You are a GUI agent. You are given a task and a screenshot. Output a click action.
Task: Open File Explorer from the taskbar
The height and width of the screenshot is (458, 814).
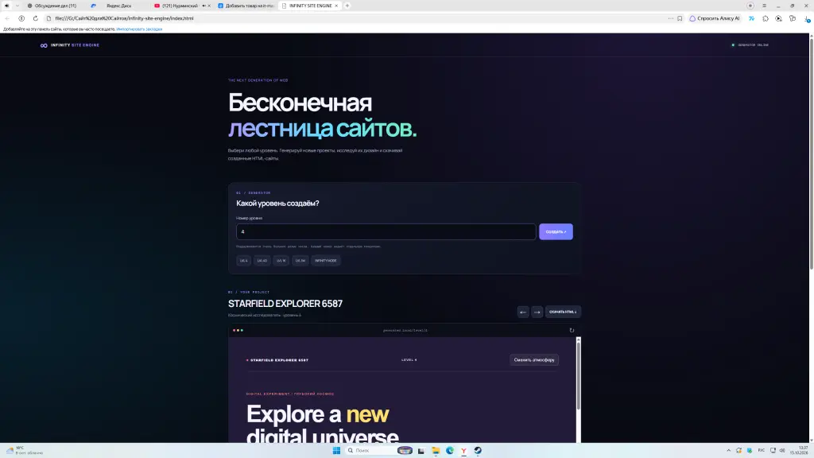[436, 450]
